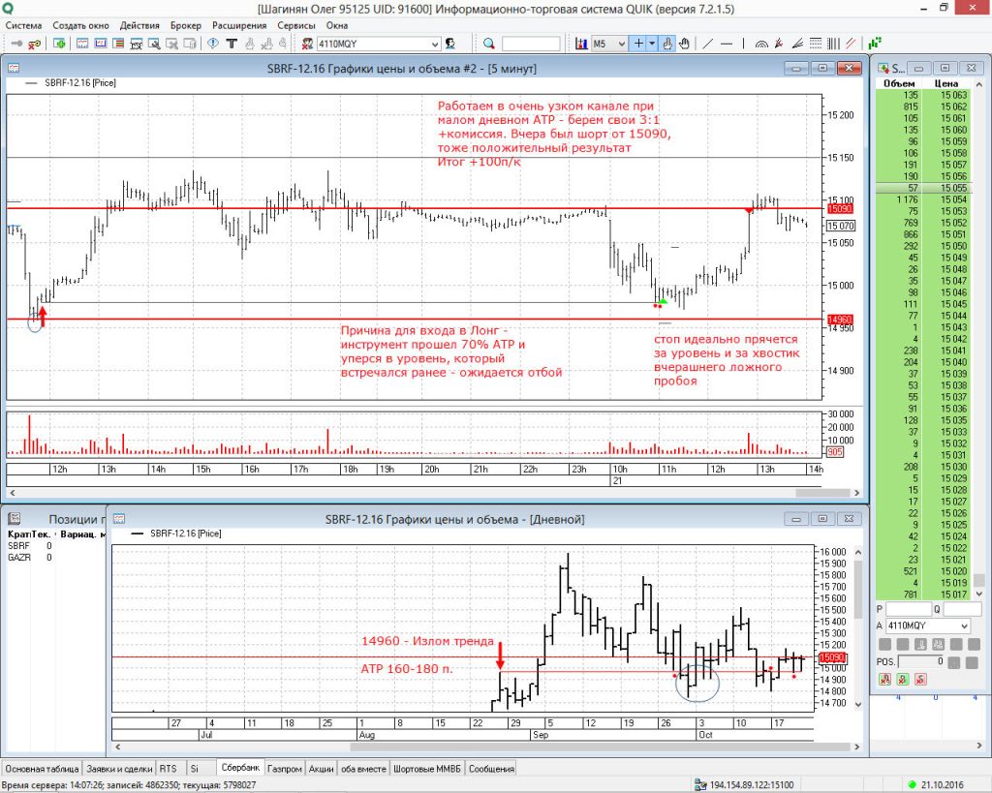Click the green blocks chart icon
The image size is (992, 793).
click(x=875, y=44)
